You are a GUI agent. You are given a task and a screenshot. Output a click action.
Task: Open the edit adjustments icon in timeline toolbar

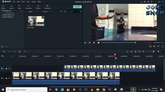click(x=25, y=51)
